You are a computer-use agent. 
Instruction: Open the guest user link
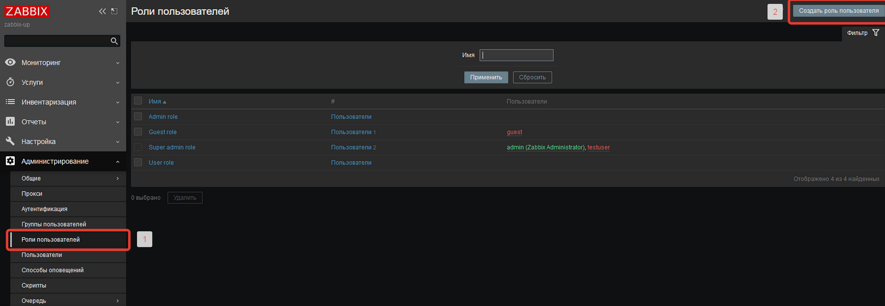pos(514,132)
